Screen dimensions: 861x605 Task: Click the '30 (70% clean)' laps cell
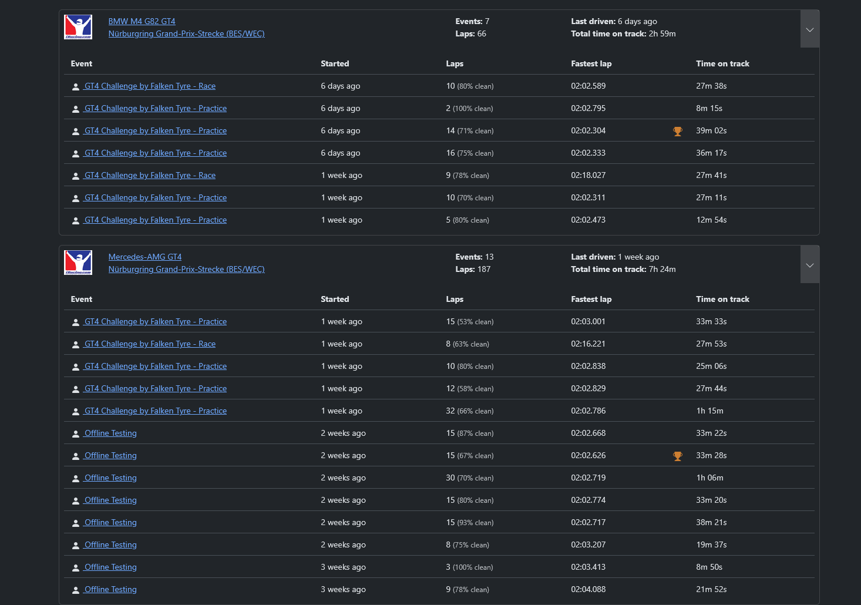click(470, 478)
